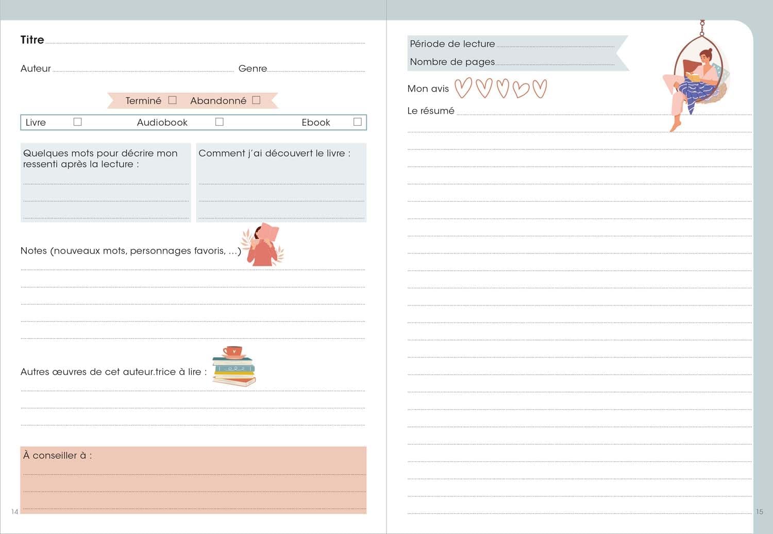Click the stacked books with teacup illustration
Screen dimensions: 773x534
[x=234, y=366]
